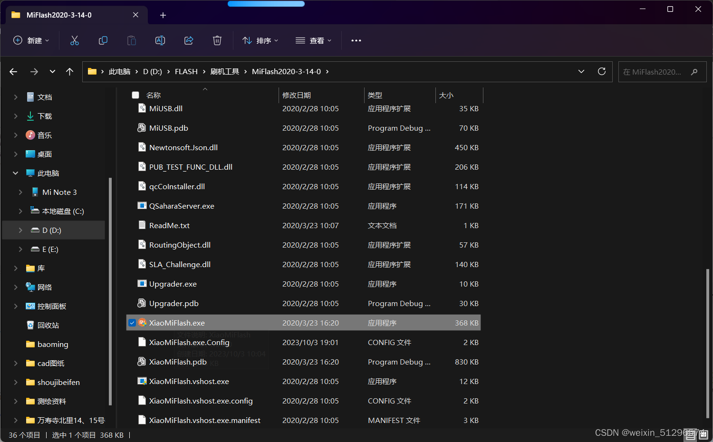Click the search magnifier icon

(x=694, y=72)
